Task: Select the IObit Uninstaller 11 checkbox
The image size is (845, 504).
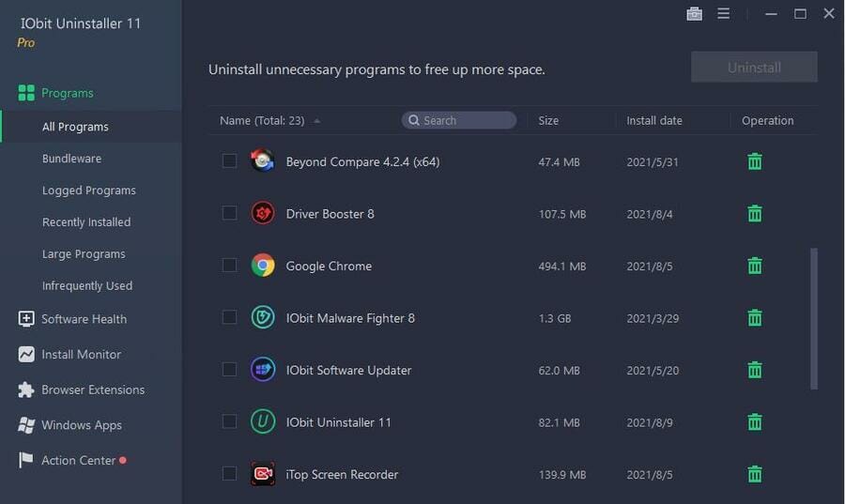Action: 229,421
